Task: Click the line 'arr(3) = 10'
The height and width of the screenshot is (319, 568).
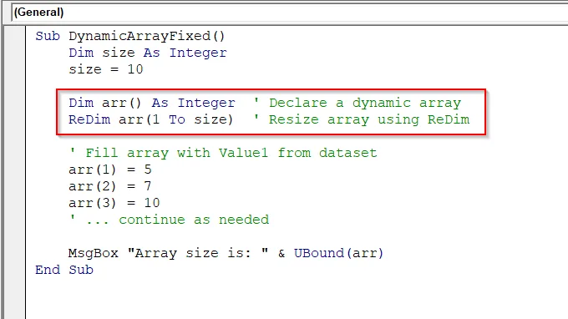Action: pos(114,203)
